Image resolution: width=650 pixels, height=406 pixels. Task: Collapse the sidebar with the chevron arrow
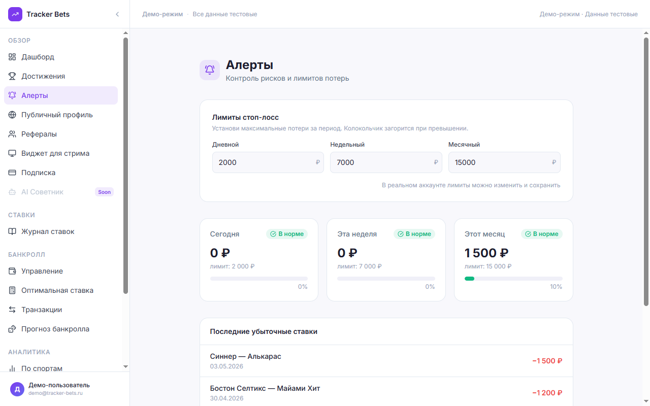coord(117,14)
